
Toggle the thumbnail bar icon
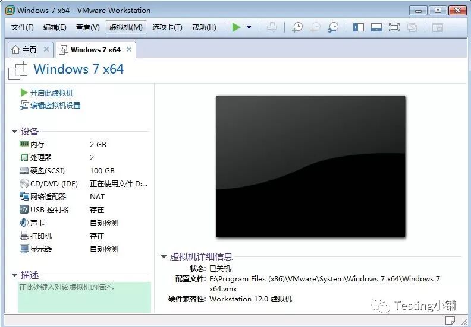(376, 27)
